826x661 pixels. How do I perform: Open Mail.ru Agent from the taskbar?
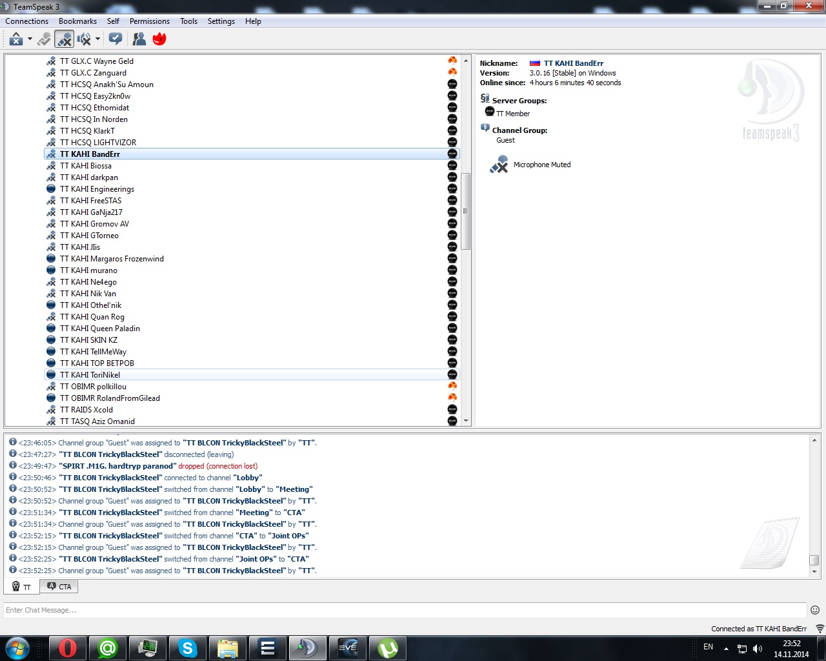tap(107, 648)
